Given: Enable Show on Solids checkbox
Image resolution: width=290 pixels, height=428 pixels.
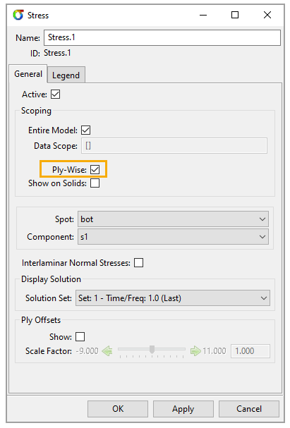Looking at the screenshot, I should [x=95, y=183].
